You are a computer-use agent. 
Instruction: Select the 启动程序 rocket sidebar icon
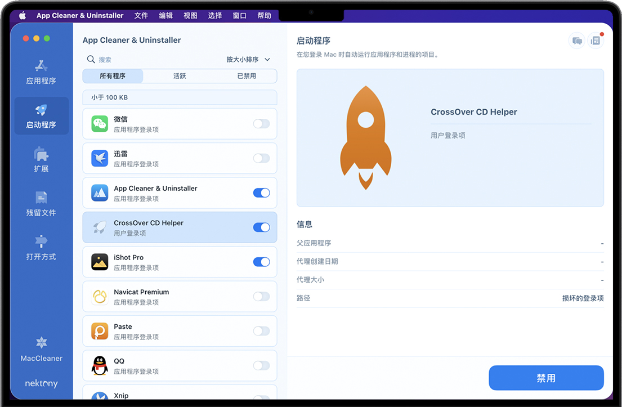coord(41,110)
